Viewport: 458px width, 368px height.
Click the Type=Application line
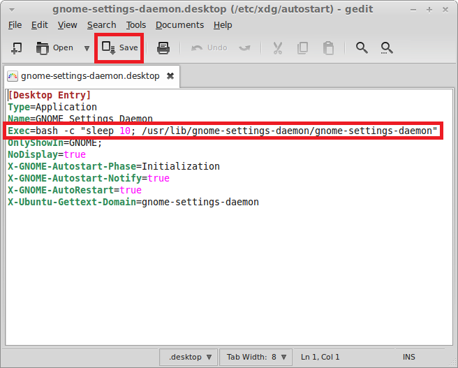coord(52,107)
